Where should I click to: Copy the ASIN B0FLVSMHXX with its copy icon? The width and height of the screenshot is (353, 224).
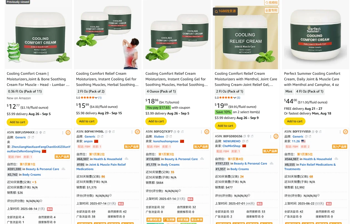pos(37,133)
